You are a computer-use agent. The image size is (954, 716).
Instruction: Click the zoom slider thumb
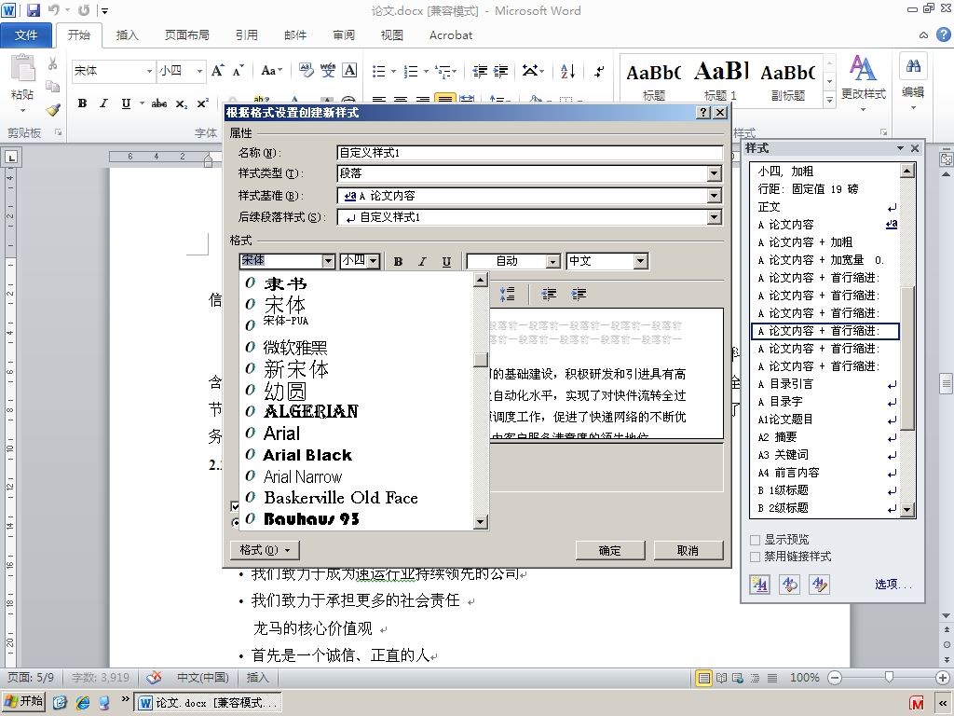point(889,678)
